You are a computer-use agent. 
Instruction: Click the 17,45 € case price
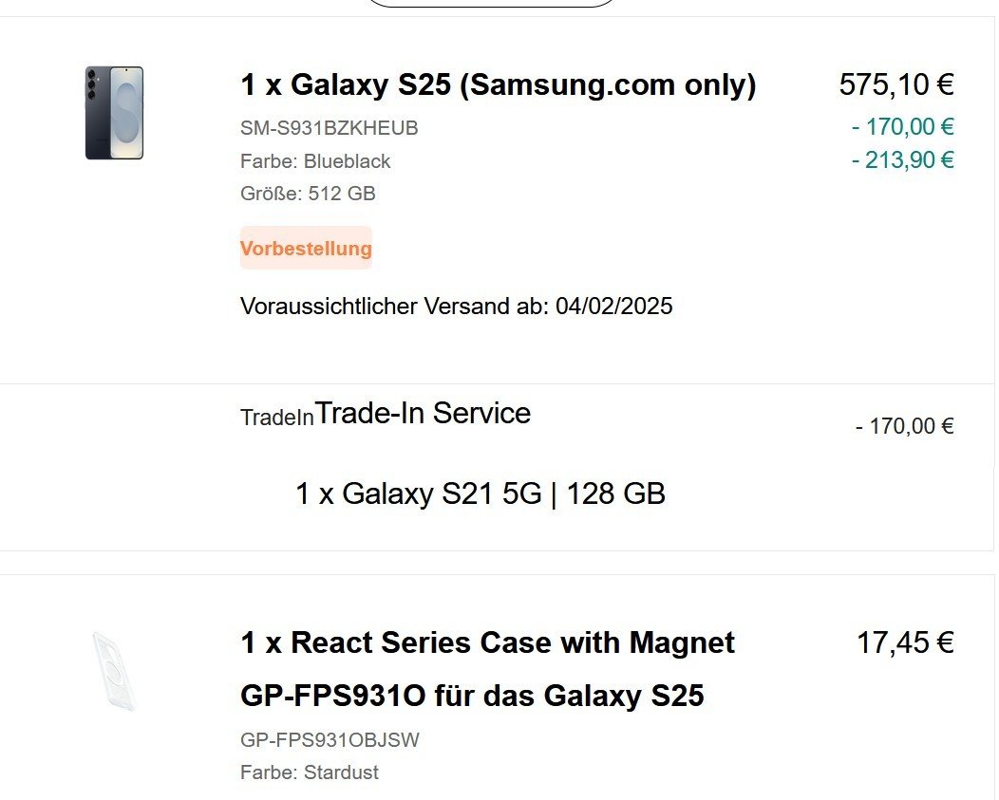(904, 643)
